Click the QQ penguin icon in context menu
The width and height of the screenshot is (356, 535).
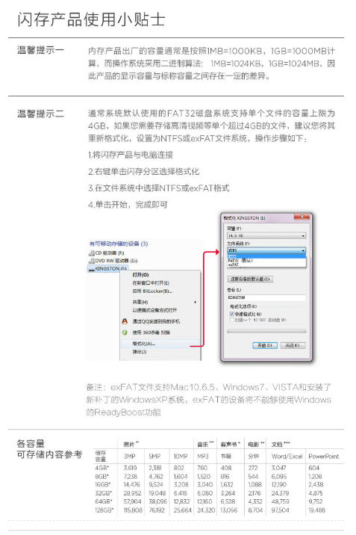pos(125,321)
